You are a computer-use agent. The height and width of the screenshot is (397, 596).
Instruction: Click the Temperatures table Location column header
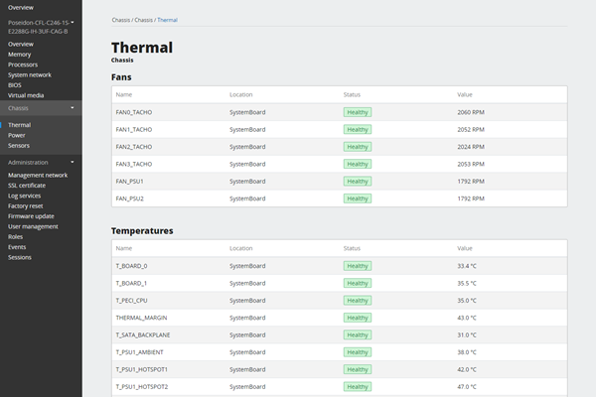[241, 248]
